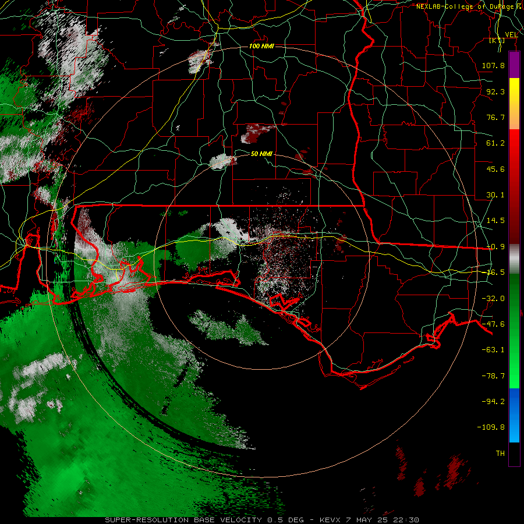
Task: Select the -47.6 legend value
Action: coord(493,324)
